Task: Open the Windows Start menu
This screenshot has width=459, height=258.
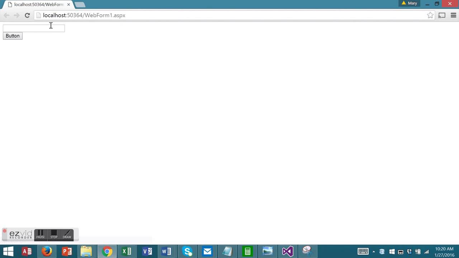Action: coord(8,252)
